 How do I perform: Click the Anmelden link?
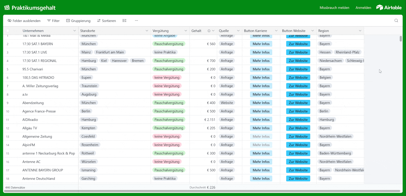click(363, 8)
